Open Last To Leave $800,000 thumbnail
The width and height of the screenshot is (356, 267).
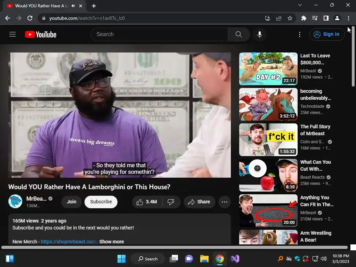click(x=268, y=69)
